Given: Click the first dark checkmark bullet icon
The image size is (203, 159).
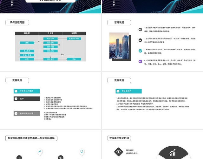Looking at the screenshot, I should (x=140, y=30).
